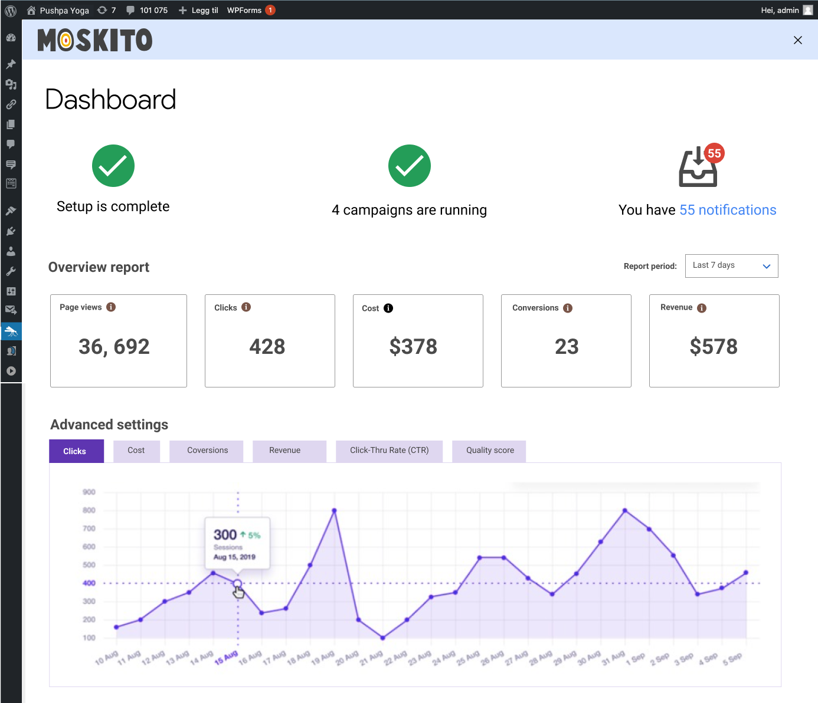This screenshot has width=818, height=703.
Task: Close the Moskito banner with X
Action: tap(798, 40)
